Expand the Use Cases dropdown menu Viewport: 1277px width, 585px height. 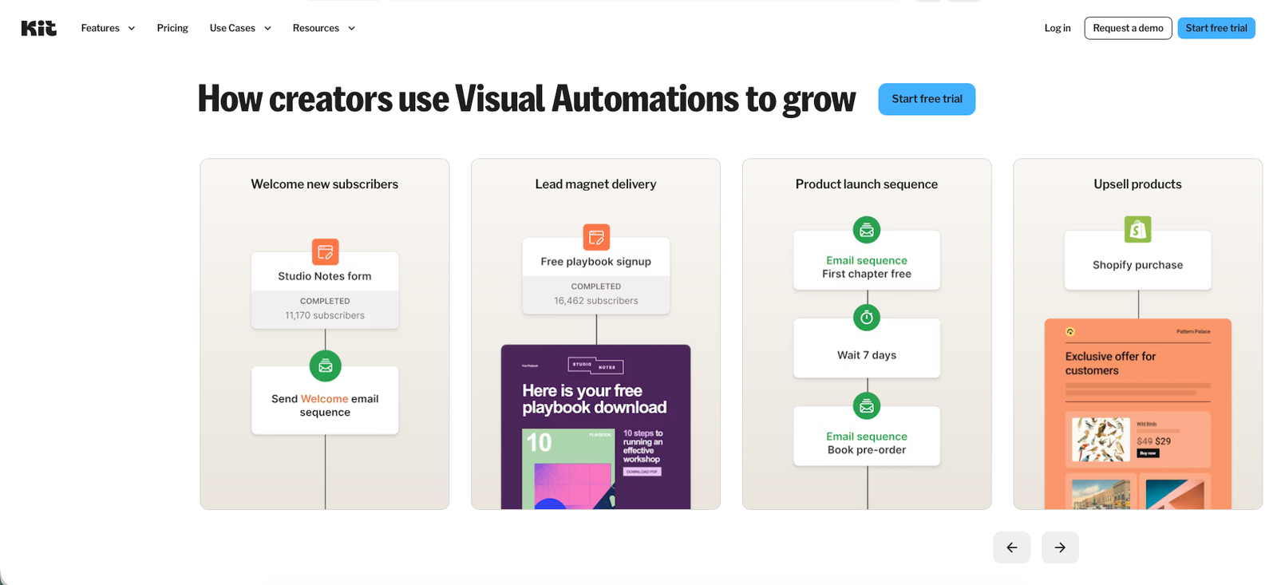240,28
